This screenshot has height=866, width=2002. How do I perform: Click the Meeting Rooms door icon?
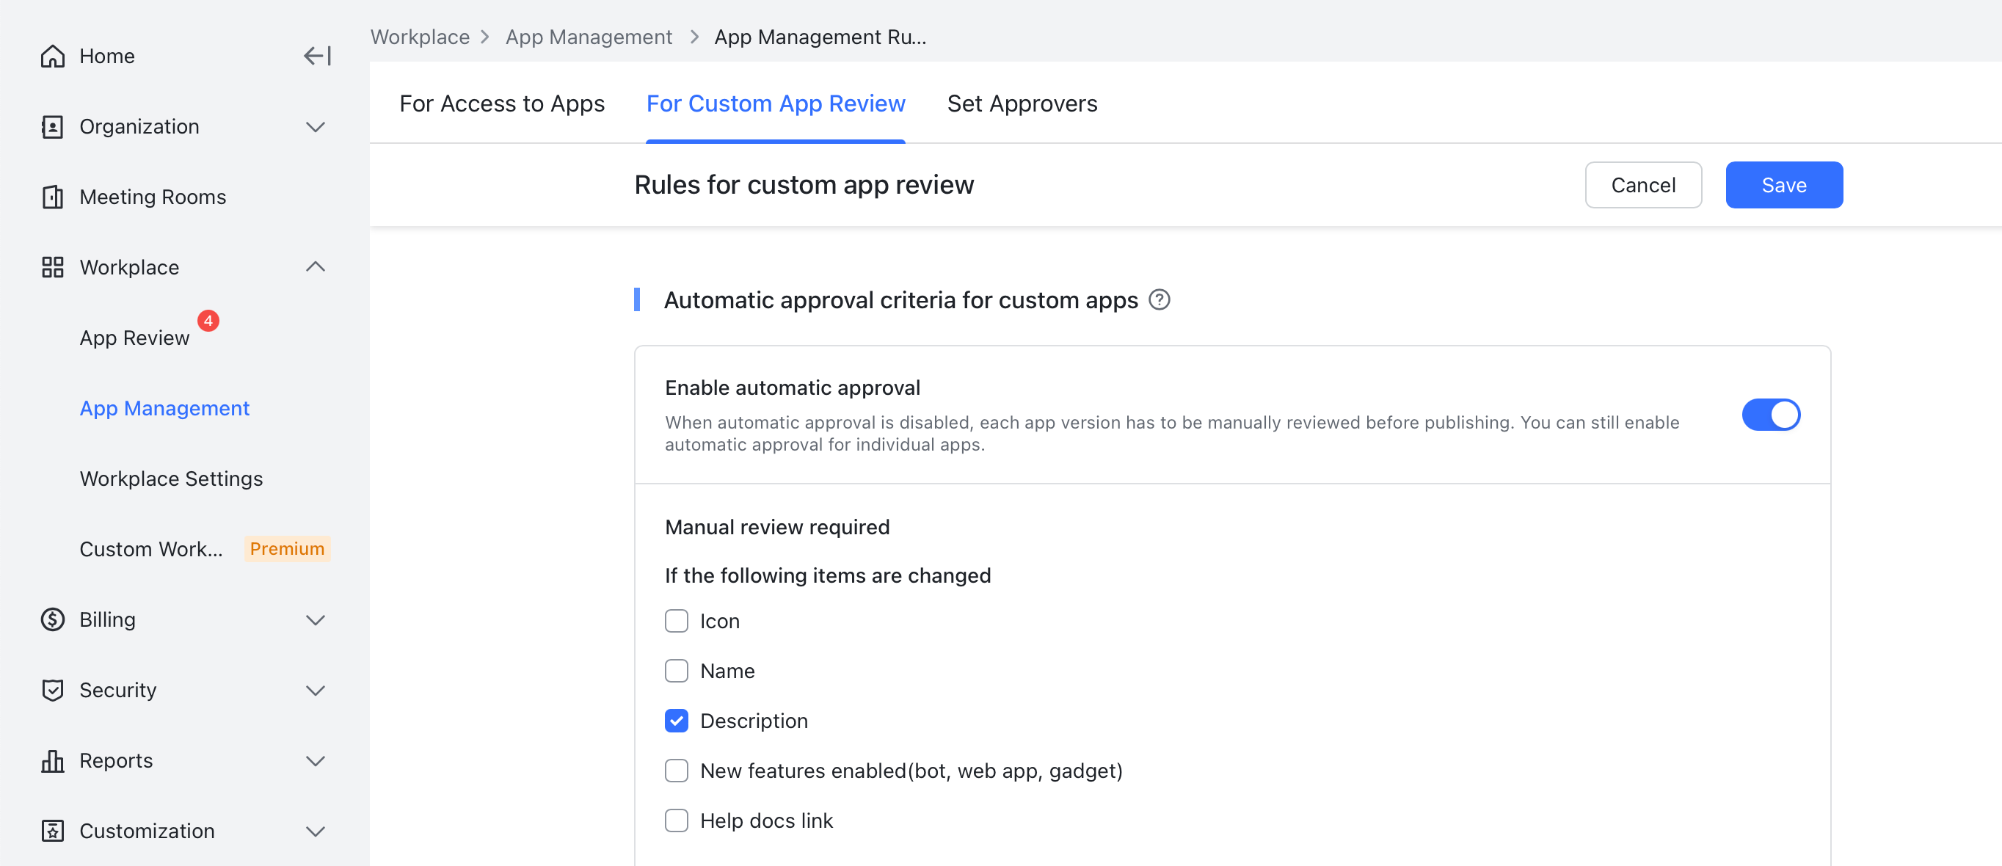[x=52, y=197]
